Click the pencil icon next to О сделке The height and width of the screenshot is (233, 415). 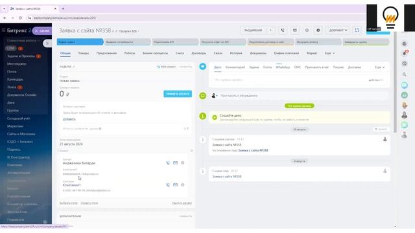(74, 67)
